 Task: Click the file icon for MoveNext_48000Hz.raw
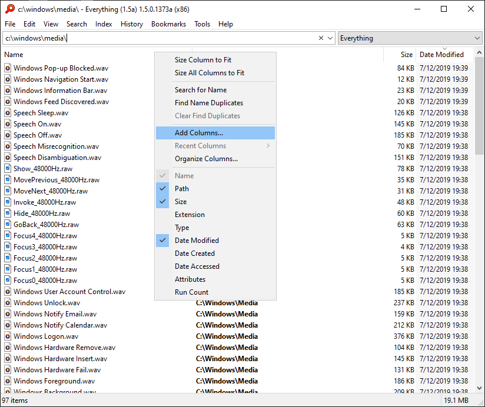tap(8, 191)
